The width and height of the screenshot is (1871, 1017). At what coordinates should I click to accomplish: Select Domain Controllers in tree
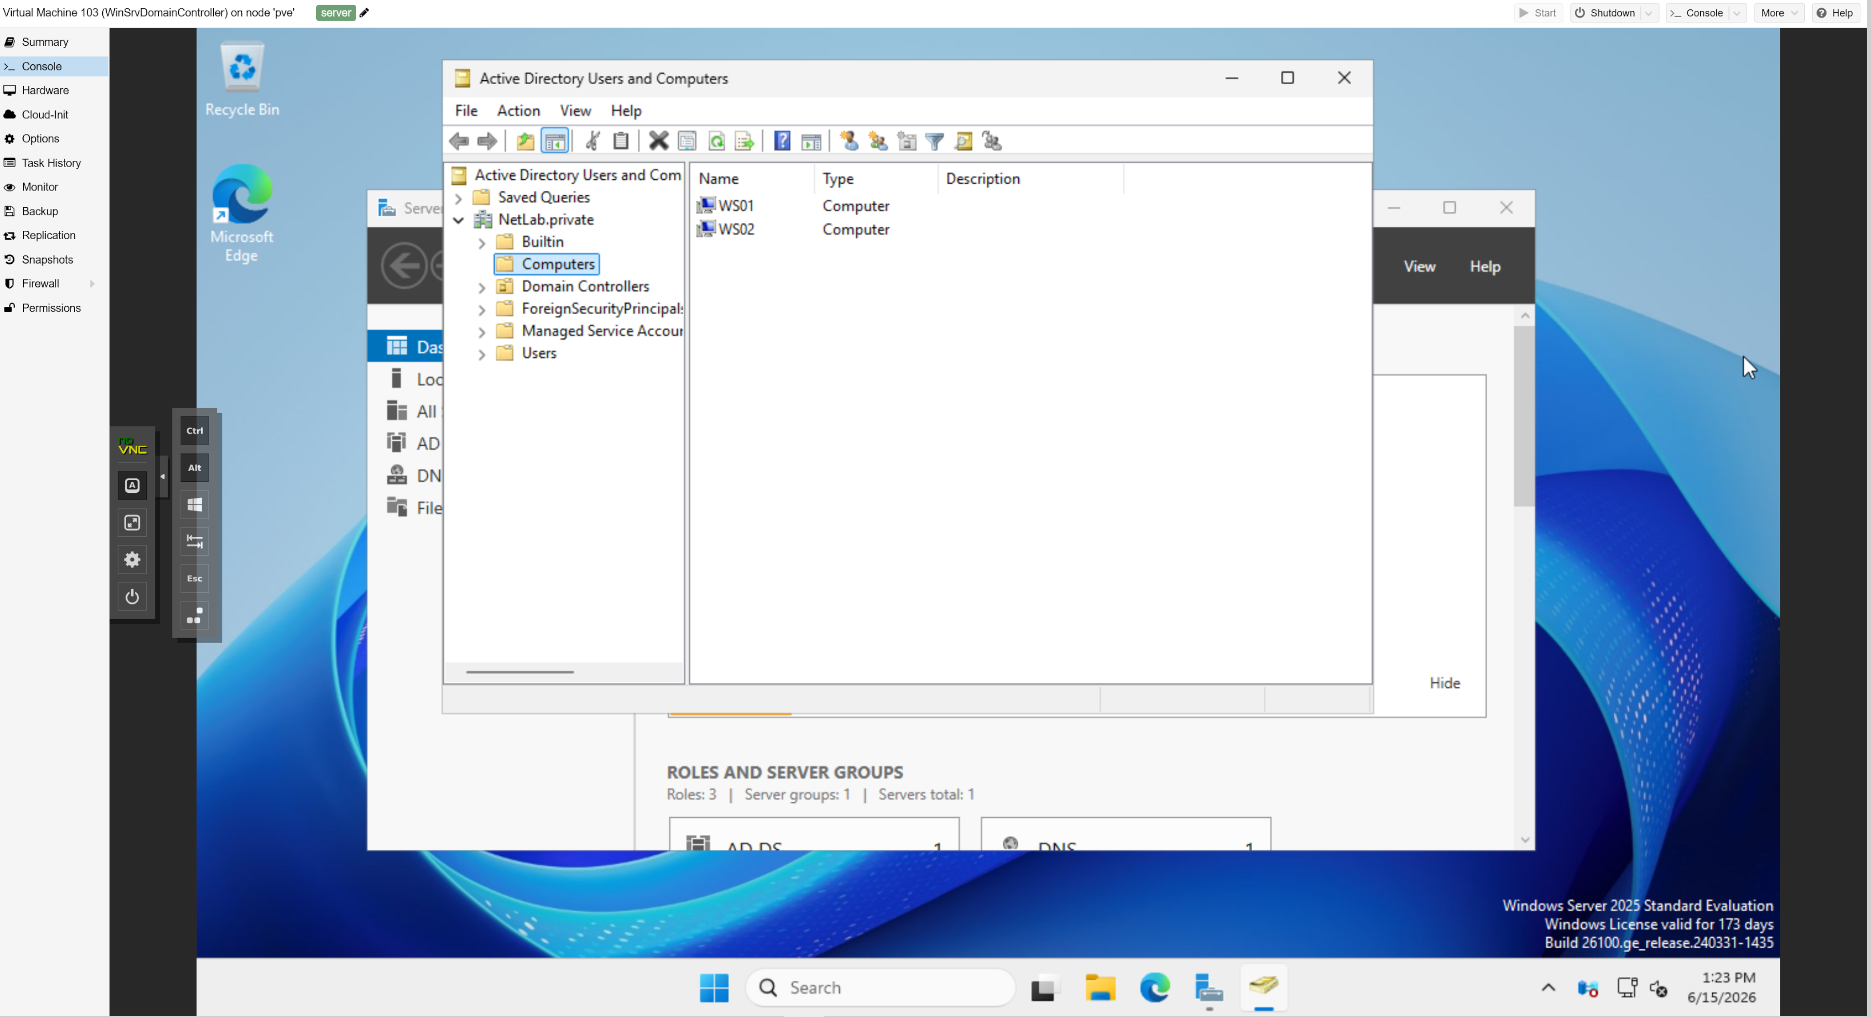(x=573, y=286)
